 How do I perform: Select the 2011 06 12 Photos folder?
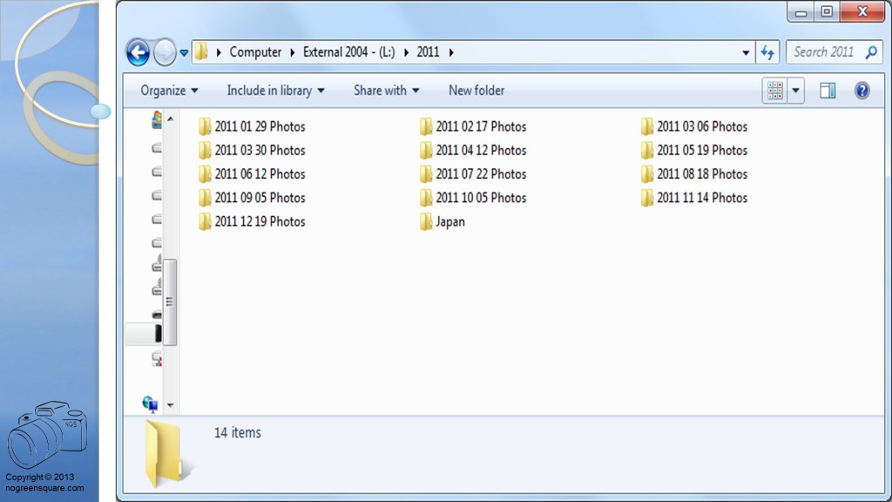click(252, 174)
